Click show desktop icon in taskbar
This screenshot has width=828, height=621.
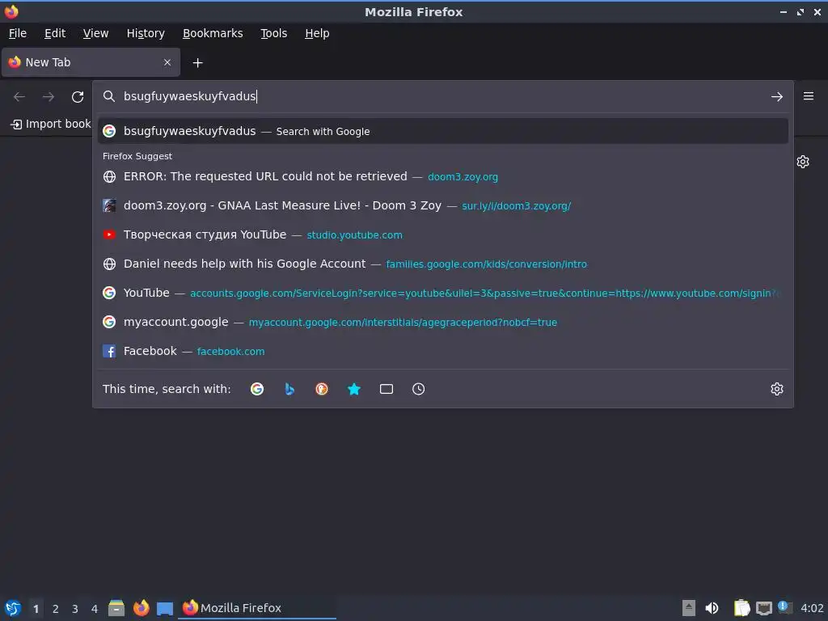coord(165,608)
